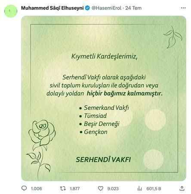The image size is (191, 194).
Task: Click the blue verified badge icon
Action: 87,8
